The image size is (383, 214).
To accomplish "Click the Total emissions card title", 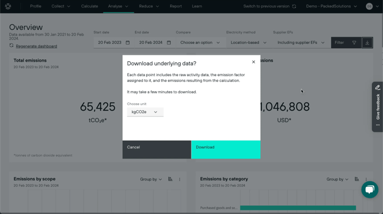I will (30, 61).
